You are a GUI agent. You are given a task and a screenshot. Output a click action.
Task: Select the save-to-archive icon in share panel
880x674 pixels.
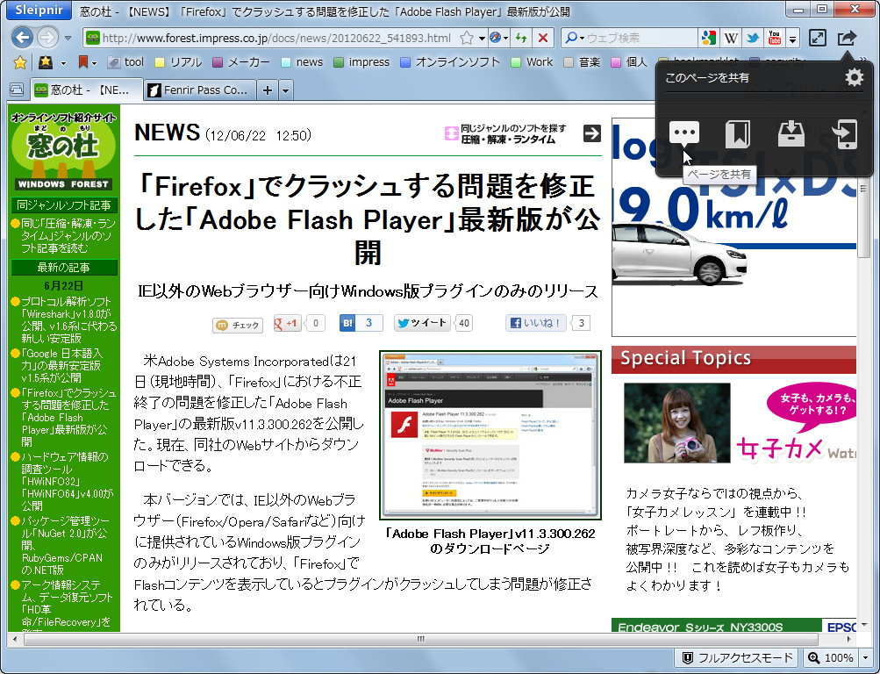[791, 132]
